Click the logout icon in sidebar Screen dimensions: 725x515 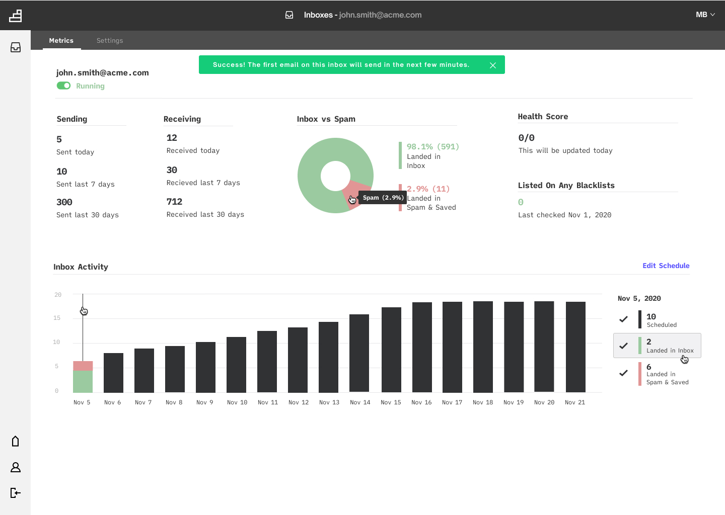(16, 493)
